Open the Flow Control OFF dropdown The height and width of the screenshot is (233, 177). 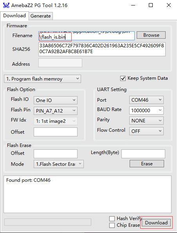146,131
